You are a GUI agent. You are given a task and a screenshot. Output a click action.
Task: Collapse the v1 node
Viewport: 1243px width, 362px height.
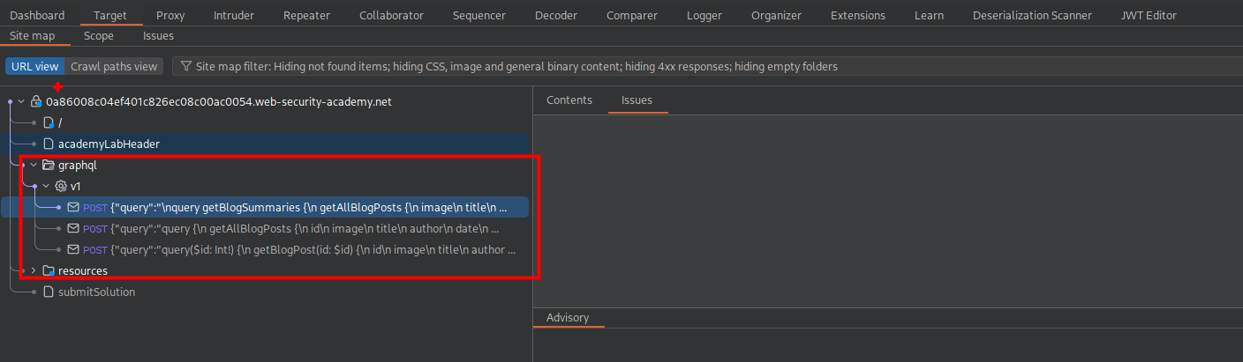pyautogui.click(x=46, y=186)
